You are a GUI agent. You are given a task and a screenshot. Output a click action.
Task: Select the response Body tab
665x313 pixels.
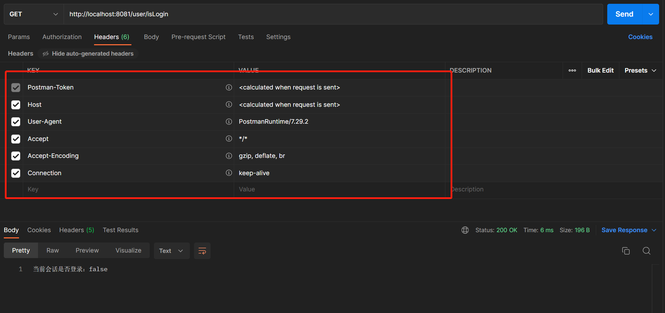point(11,230)
